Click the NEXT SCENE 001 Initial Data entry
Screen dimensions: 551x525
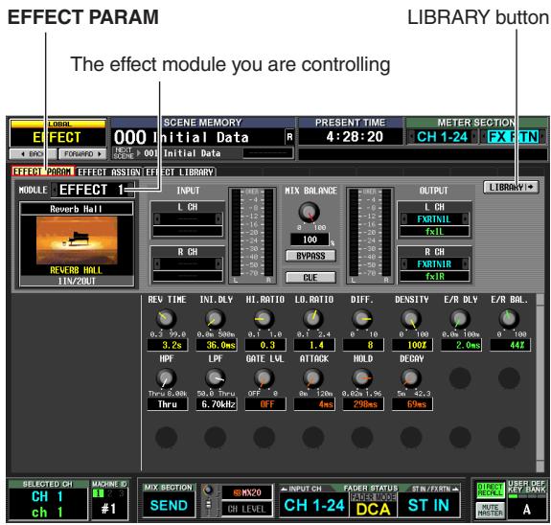click(182, 153)
